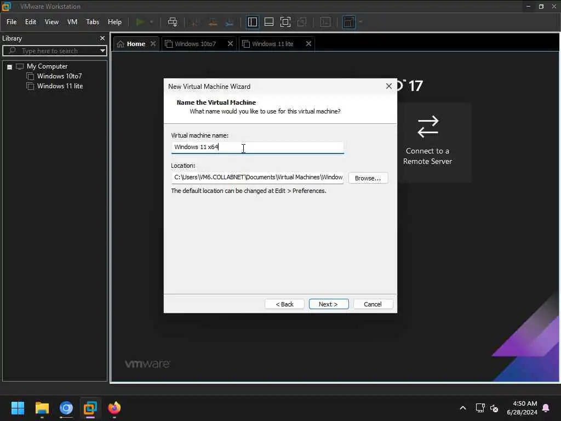Click the Connect to Remote Server arrows icon
Viewport: 561px width, 421px height.
pyautogui.click(x=428, y=127)
